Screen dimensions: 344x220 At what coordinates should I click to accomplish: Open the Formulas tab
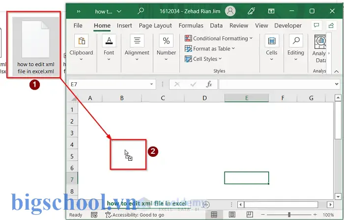pyautogui.click(x=191, y=25)
